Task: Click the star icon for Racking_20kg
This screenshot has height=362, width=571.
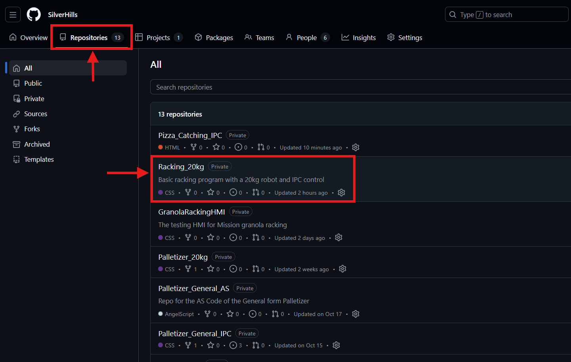Action: click(x=211, y=192)
